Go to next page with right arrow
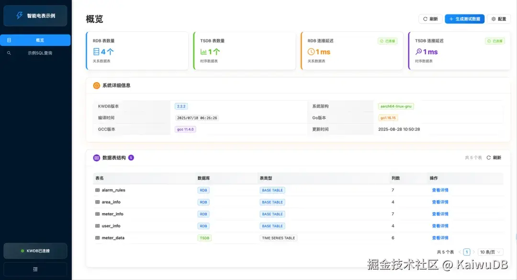The image size is (517, 280). pyautogui.click(x=474, y=252)
